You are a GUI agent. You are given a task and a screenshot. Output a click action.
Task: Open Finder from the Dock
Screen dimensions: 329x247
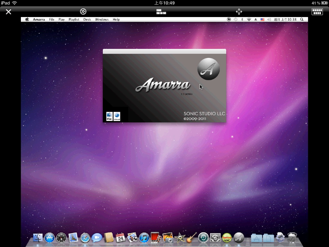38,238
